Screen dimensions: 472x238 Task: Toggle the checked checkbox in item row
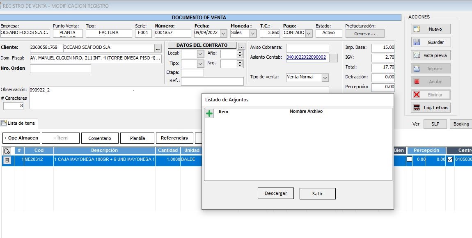pyautogui.click(x=450, y=160)
